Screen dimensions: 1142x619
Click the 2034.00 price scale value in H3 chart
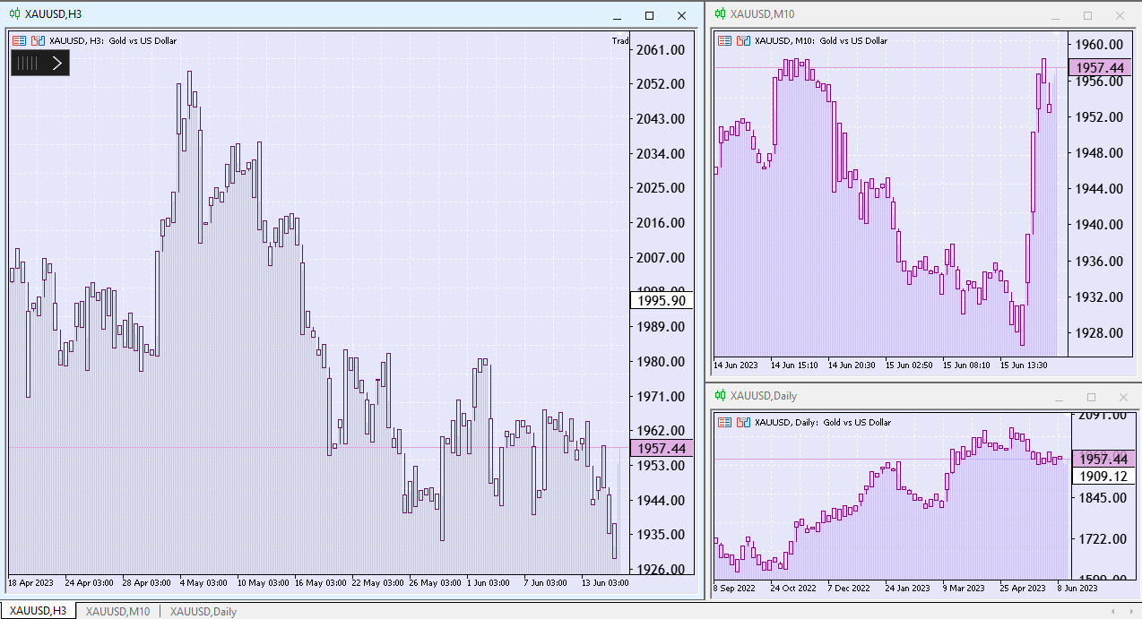point(661,153)
